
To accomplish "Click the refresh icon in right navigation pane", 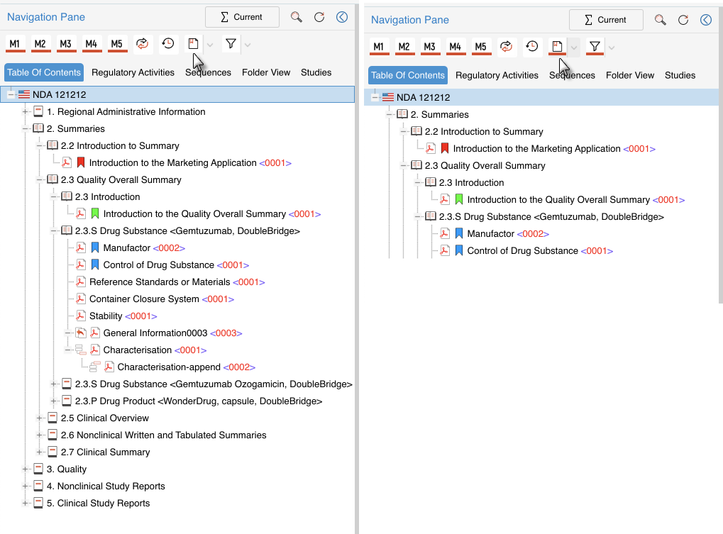I will pyautogui.click(x=319, y=17).
